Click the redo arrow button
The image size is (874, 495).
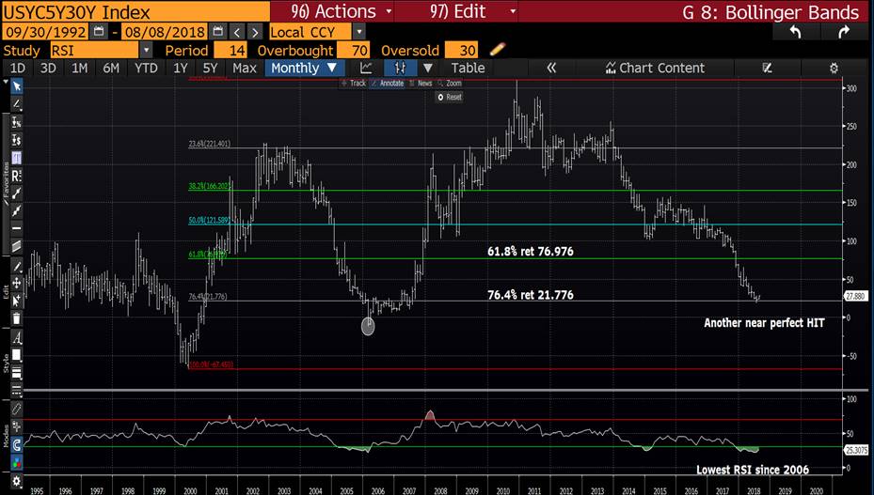click(843, 32)
